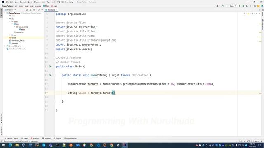Image resolution: width=264 pixels, height=148 pixels.
Task: Open Search Everywhere magnifier icon
Action: click(255, 6)
